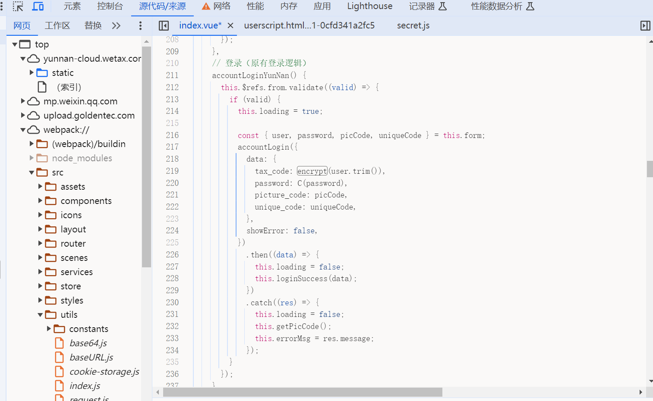This screenshot has width=653, height=401.
Task: Expand the icons folder
Action: pyautogui.click(x=40, y=215)
